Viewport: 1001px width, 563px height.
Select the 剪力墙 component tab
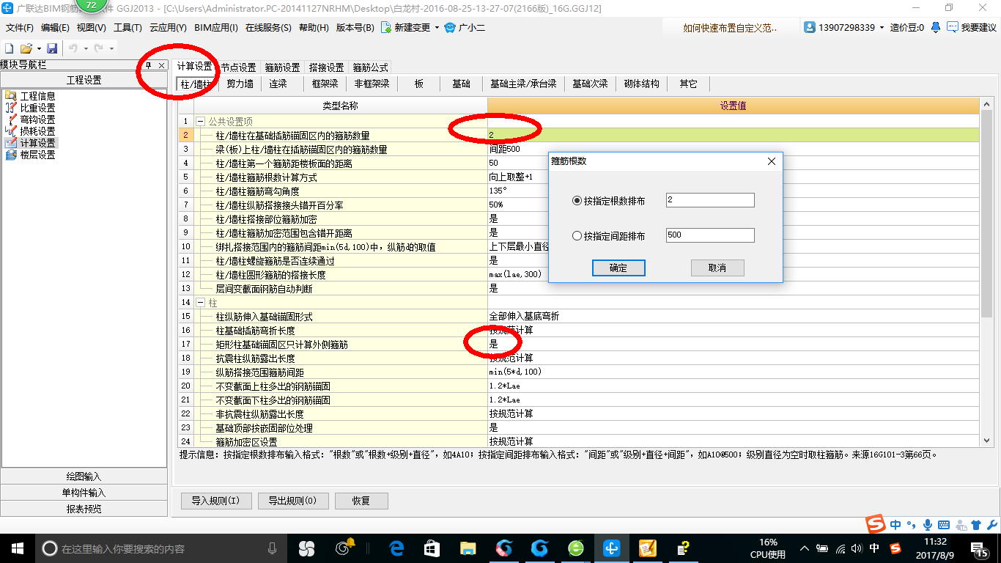(240, 84)
